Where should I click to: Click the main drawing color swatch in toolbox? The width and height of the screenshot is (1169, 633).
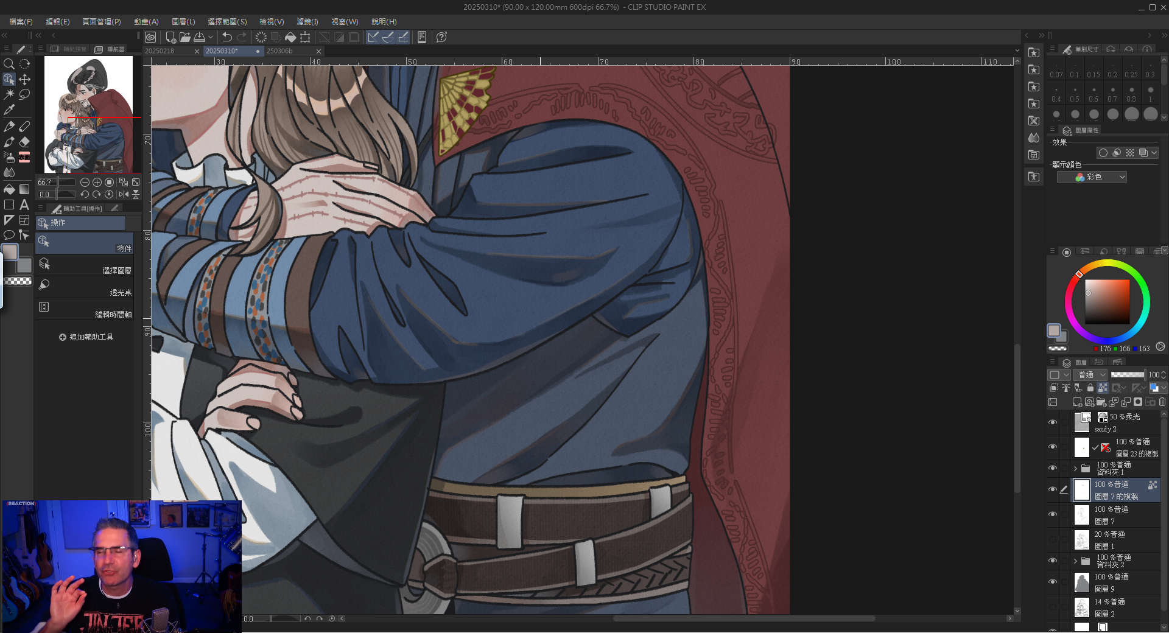[x=10, y=252]
